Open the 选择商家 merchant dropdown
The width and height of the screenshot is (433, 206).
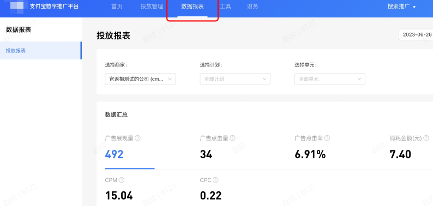[140, 79]
